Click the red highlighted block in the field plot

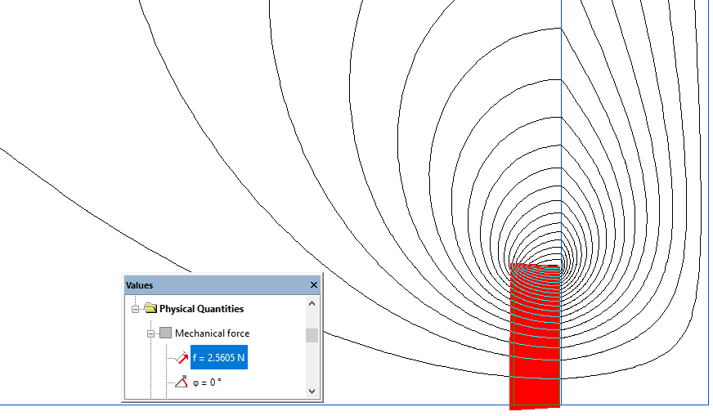click(535, 337)
